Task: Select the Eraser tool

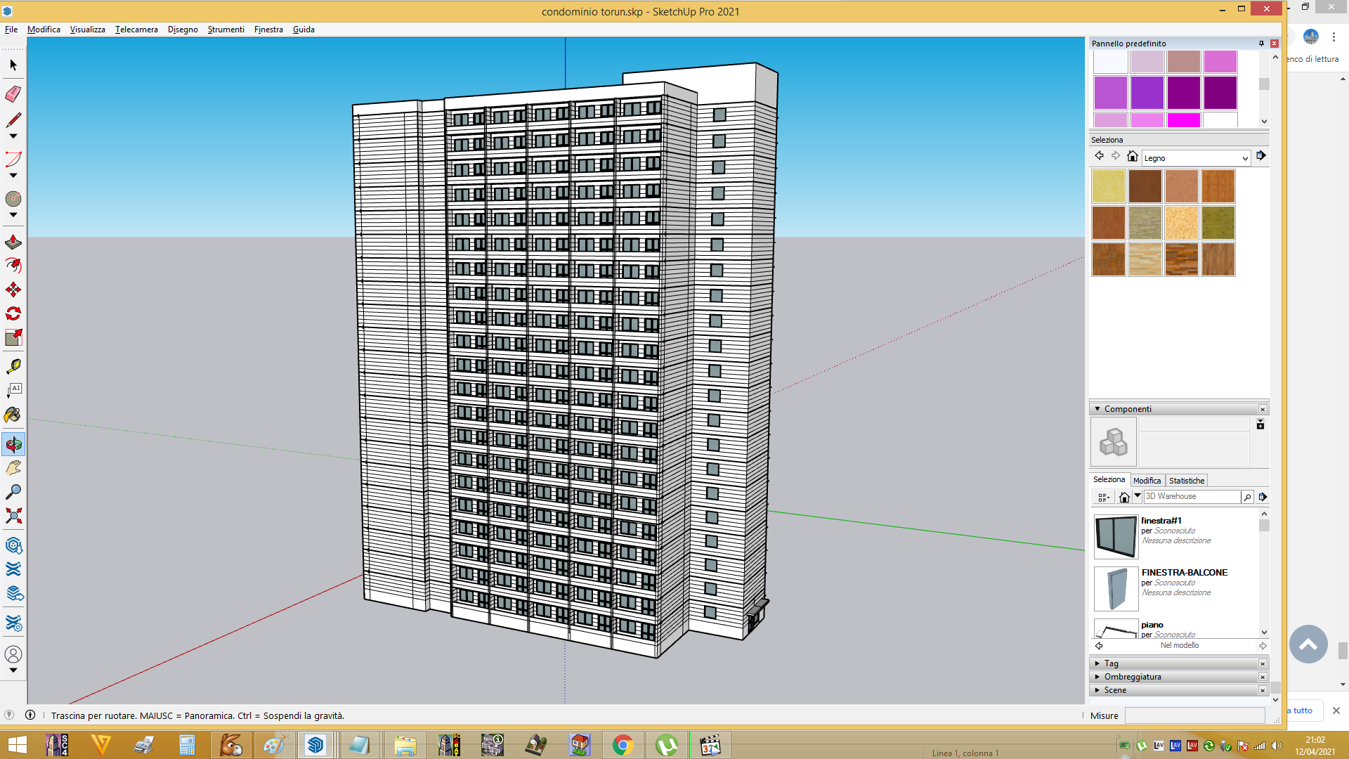Action: click(x=13, y=93)
